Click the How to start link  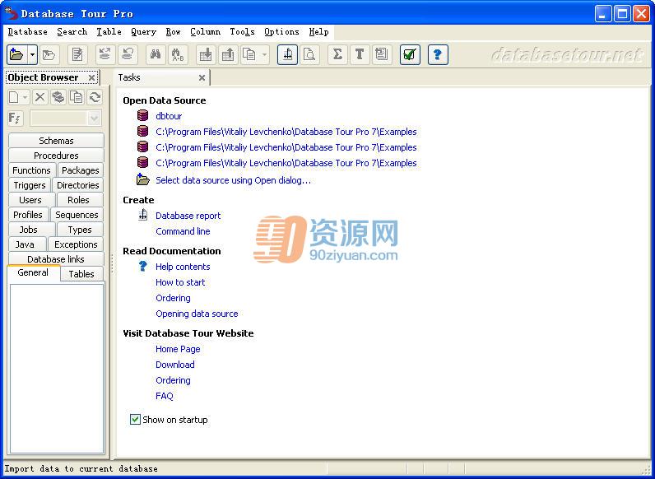point(180,282)
